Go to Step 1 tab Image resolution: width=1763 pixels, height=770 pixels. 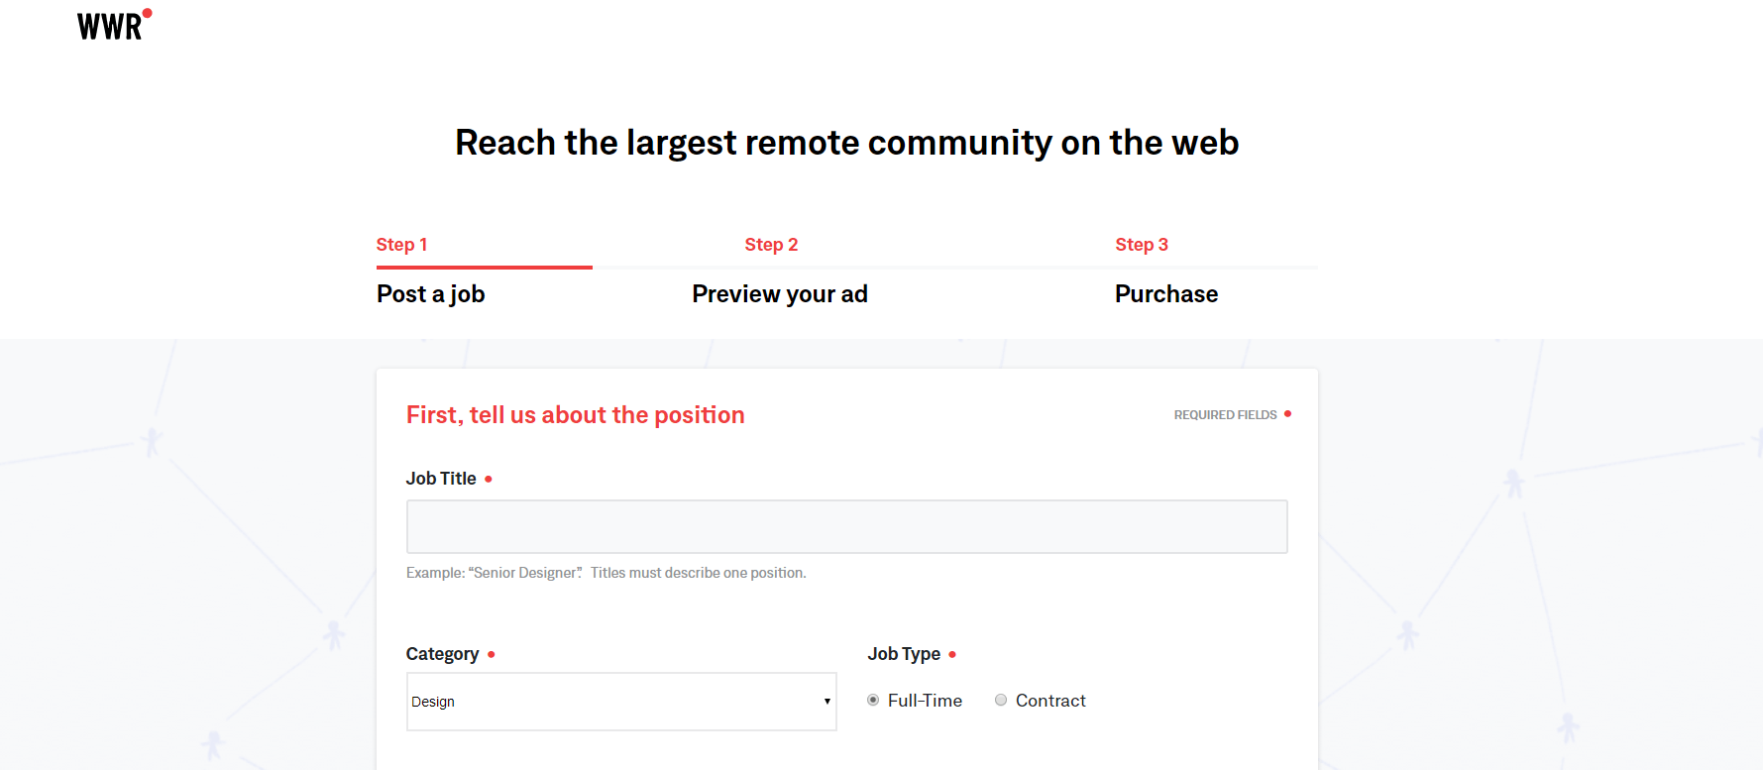point(401,245)
